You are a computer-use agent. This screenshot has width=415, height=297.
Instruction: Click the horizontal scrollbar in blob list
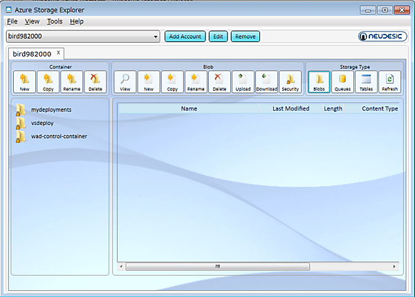[x=216, y=266]
